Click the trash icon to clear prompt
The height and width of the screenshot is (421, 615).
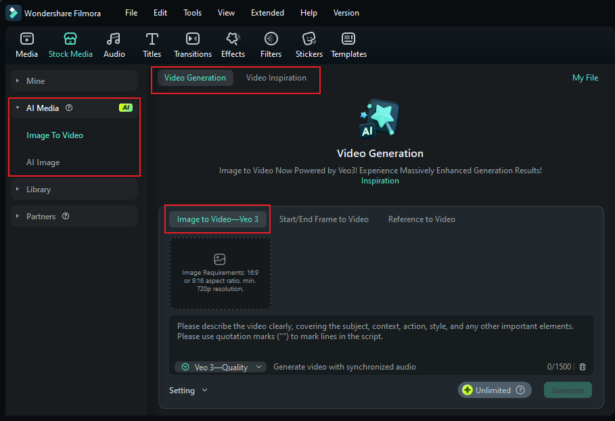pyautogui.click(x=583, y=367)
